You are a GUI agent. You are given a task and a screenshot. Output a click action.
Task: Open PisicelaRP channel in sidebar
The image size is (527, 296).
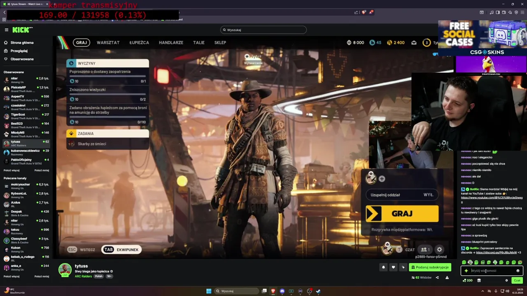point(26,89)
